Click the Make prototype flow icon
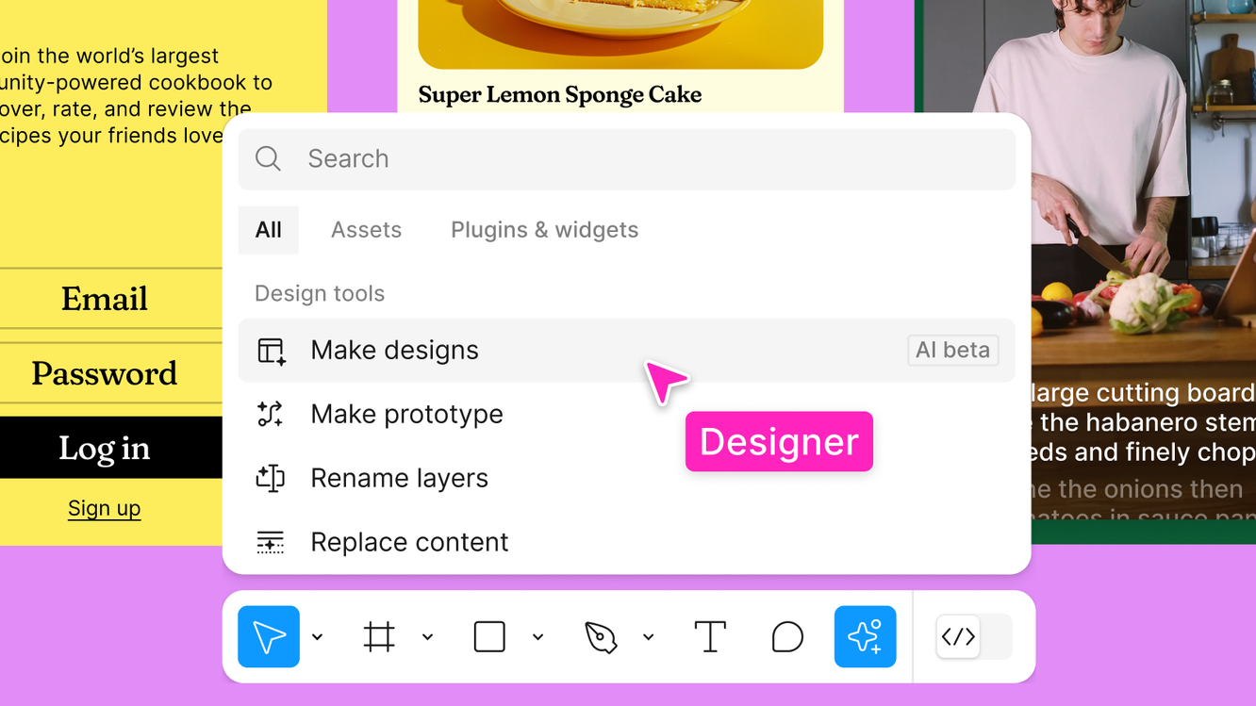The height and width of the screenshot is (706, 1256). click(x=271, y=415)
